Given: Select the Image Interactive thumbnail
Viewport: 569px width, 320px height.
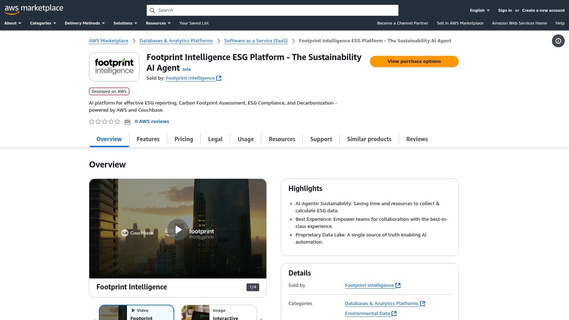Looking at the screenshot, I should (x=219, y=313).
